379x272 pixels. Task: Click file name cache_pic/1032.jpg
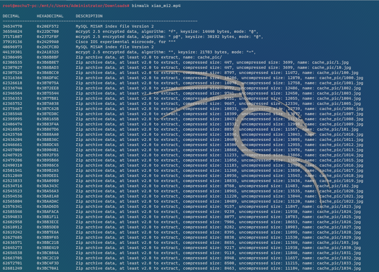[x=339, y=258]
